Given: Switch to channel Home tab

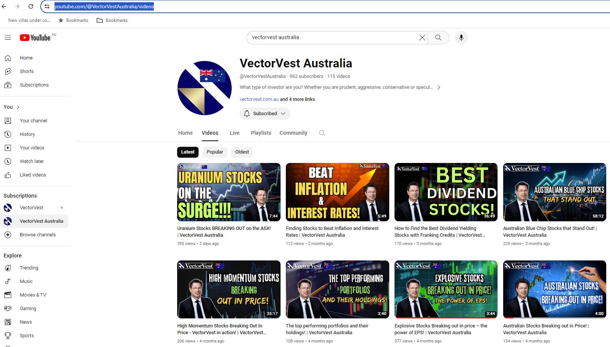Looking at the screenshot, I should 185,133.
